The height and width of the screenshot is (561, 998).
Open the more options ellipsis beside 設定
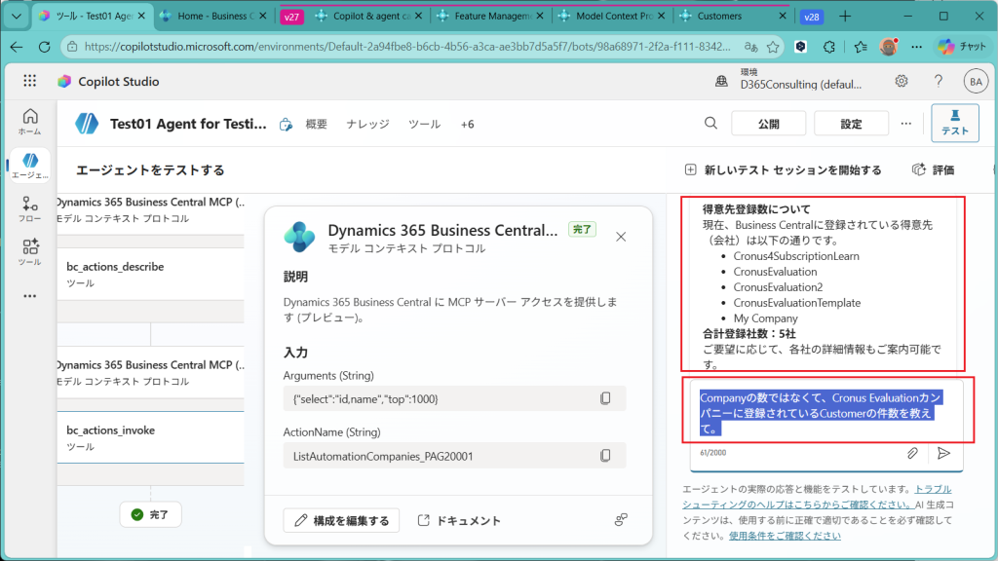click(906, 124)
